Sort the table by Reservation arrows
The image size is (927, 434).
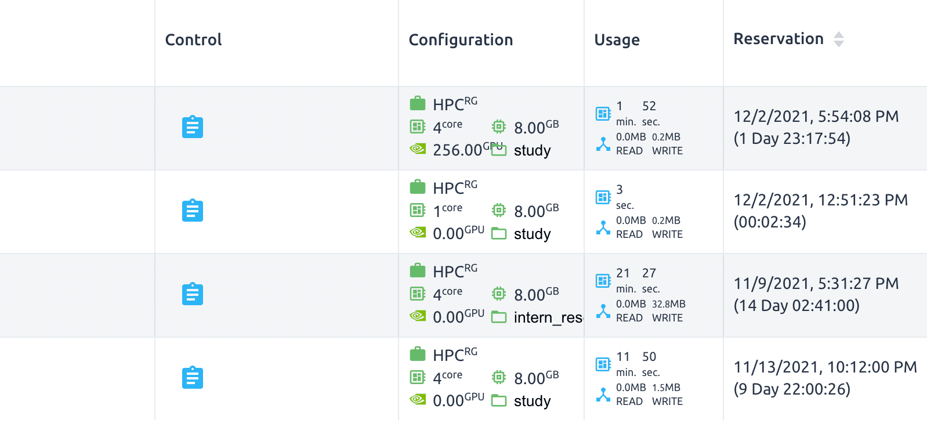click(x=839, y=39)
